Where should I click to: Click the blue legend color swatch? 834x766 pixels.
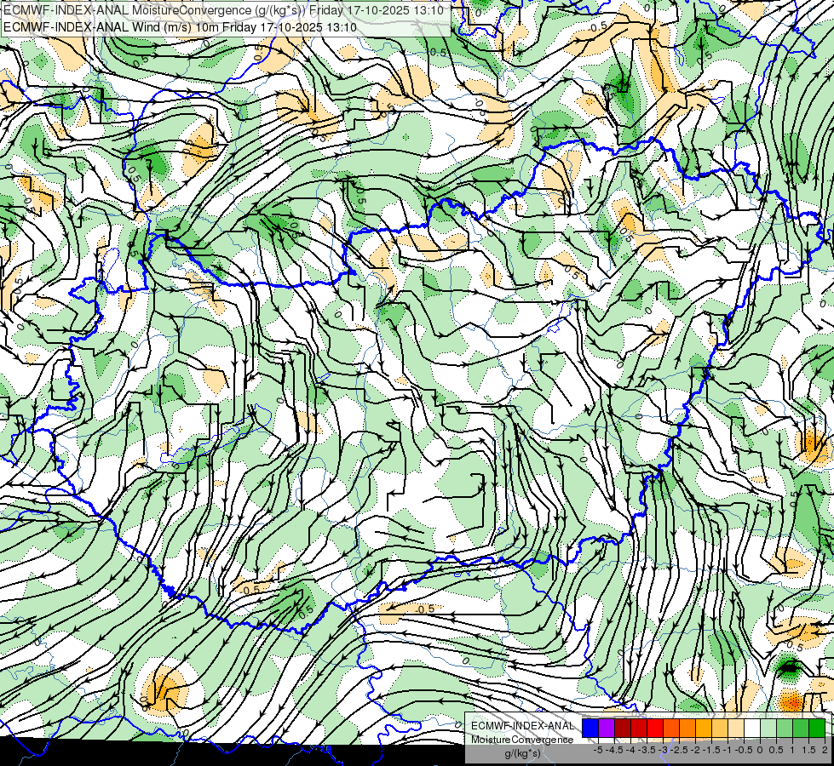click(590, 729)
